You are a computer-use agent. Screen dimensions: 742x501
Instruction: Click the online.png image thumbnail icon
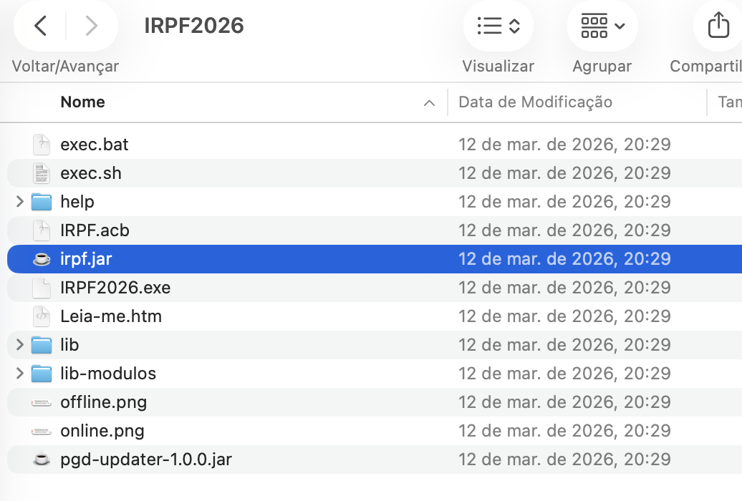[41, 432]
